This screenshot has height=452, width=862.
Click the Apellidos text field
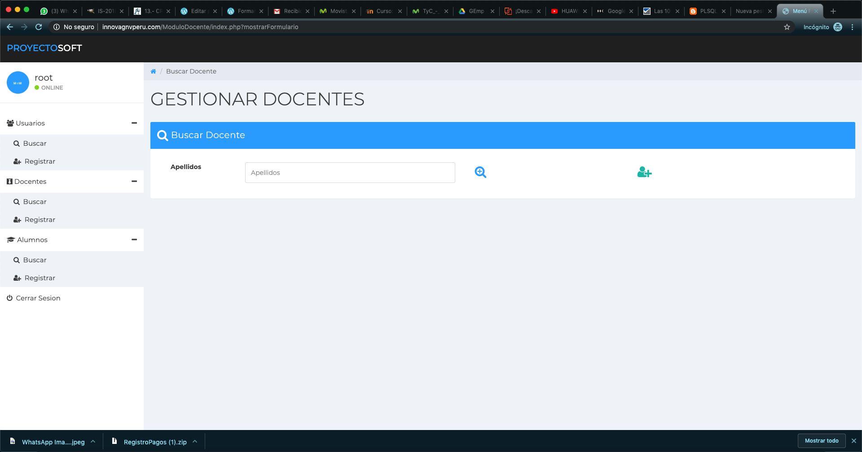pyautogui.click(x=350, y=173)
